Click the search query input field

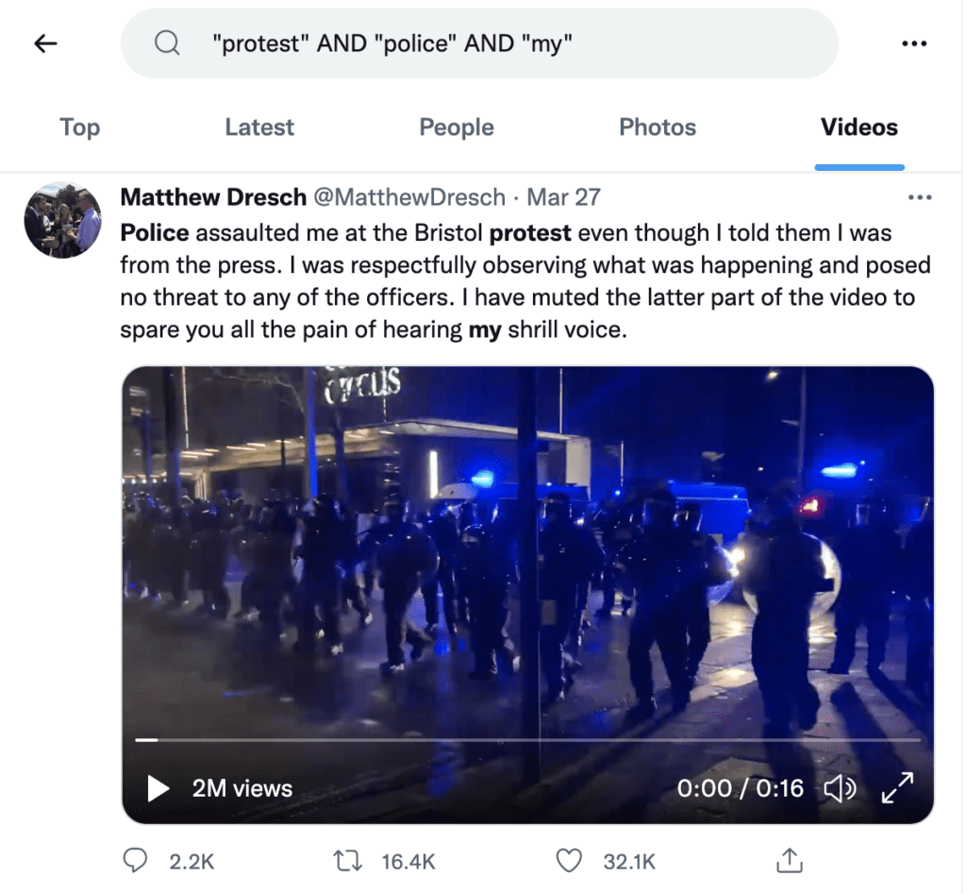(x=479, y=43)
